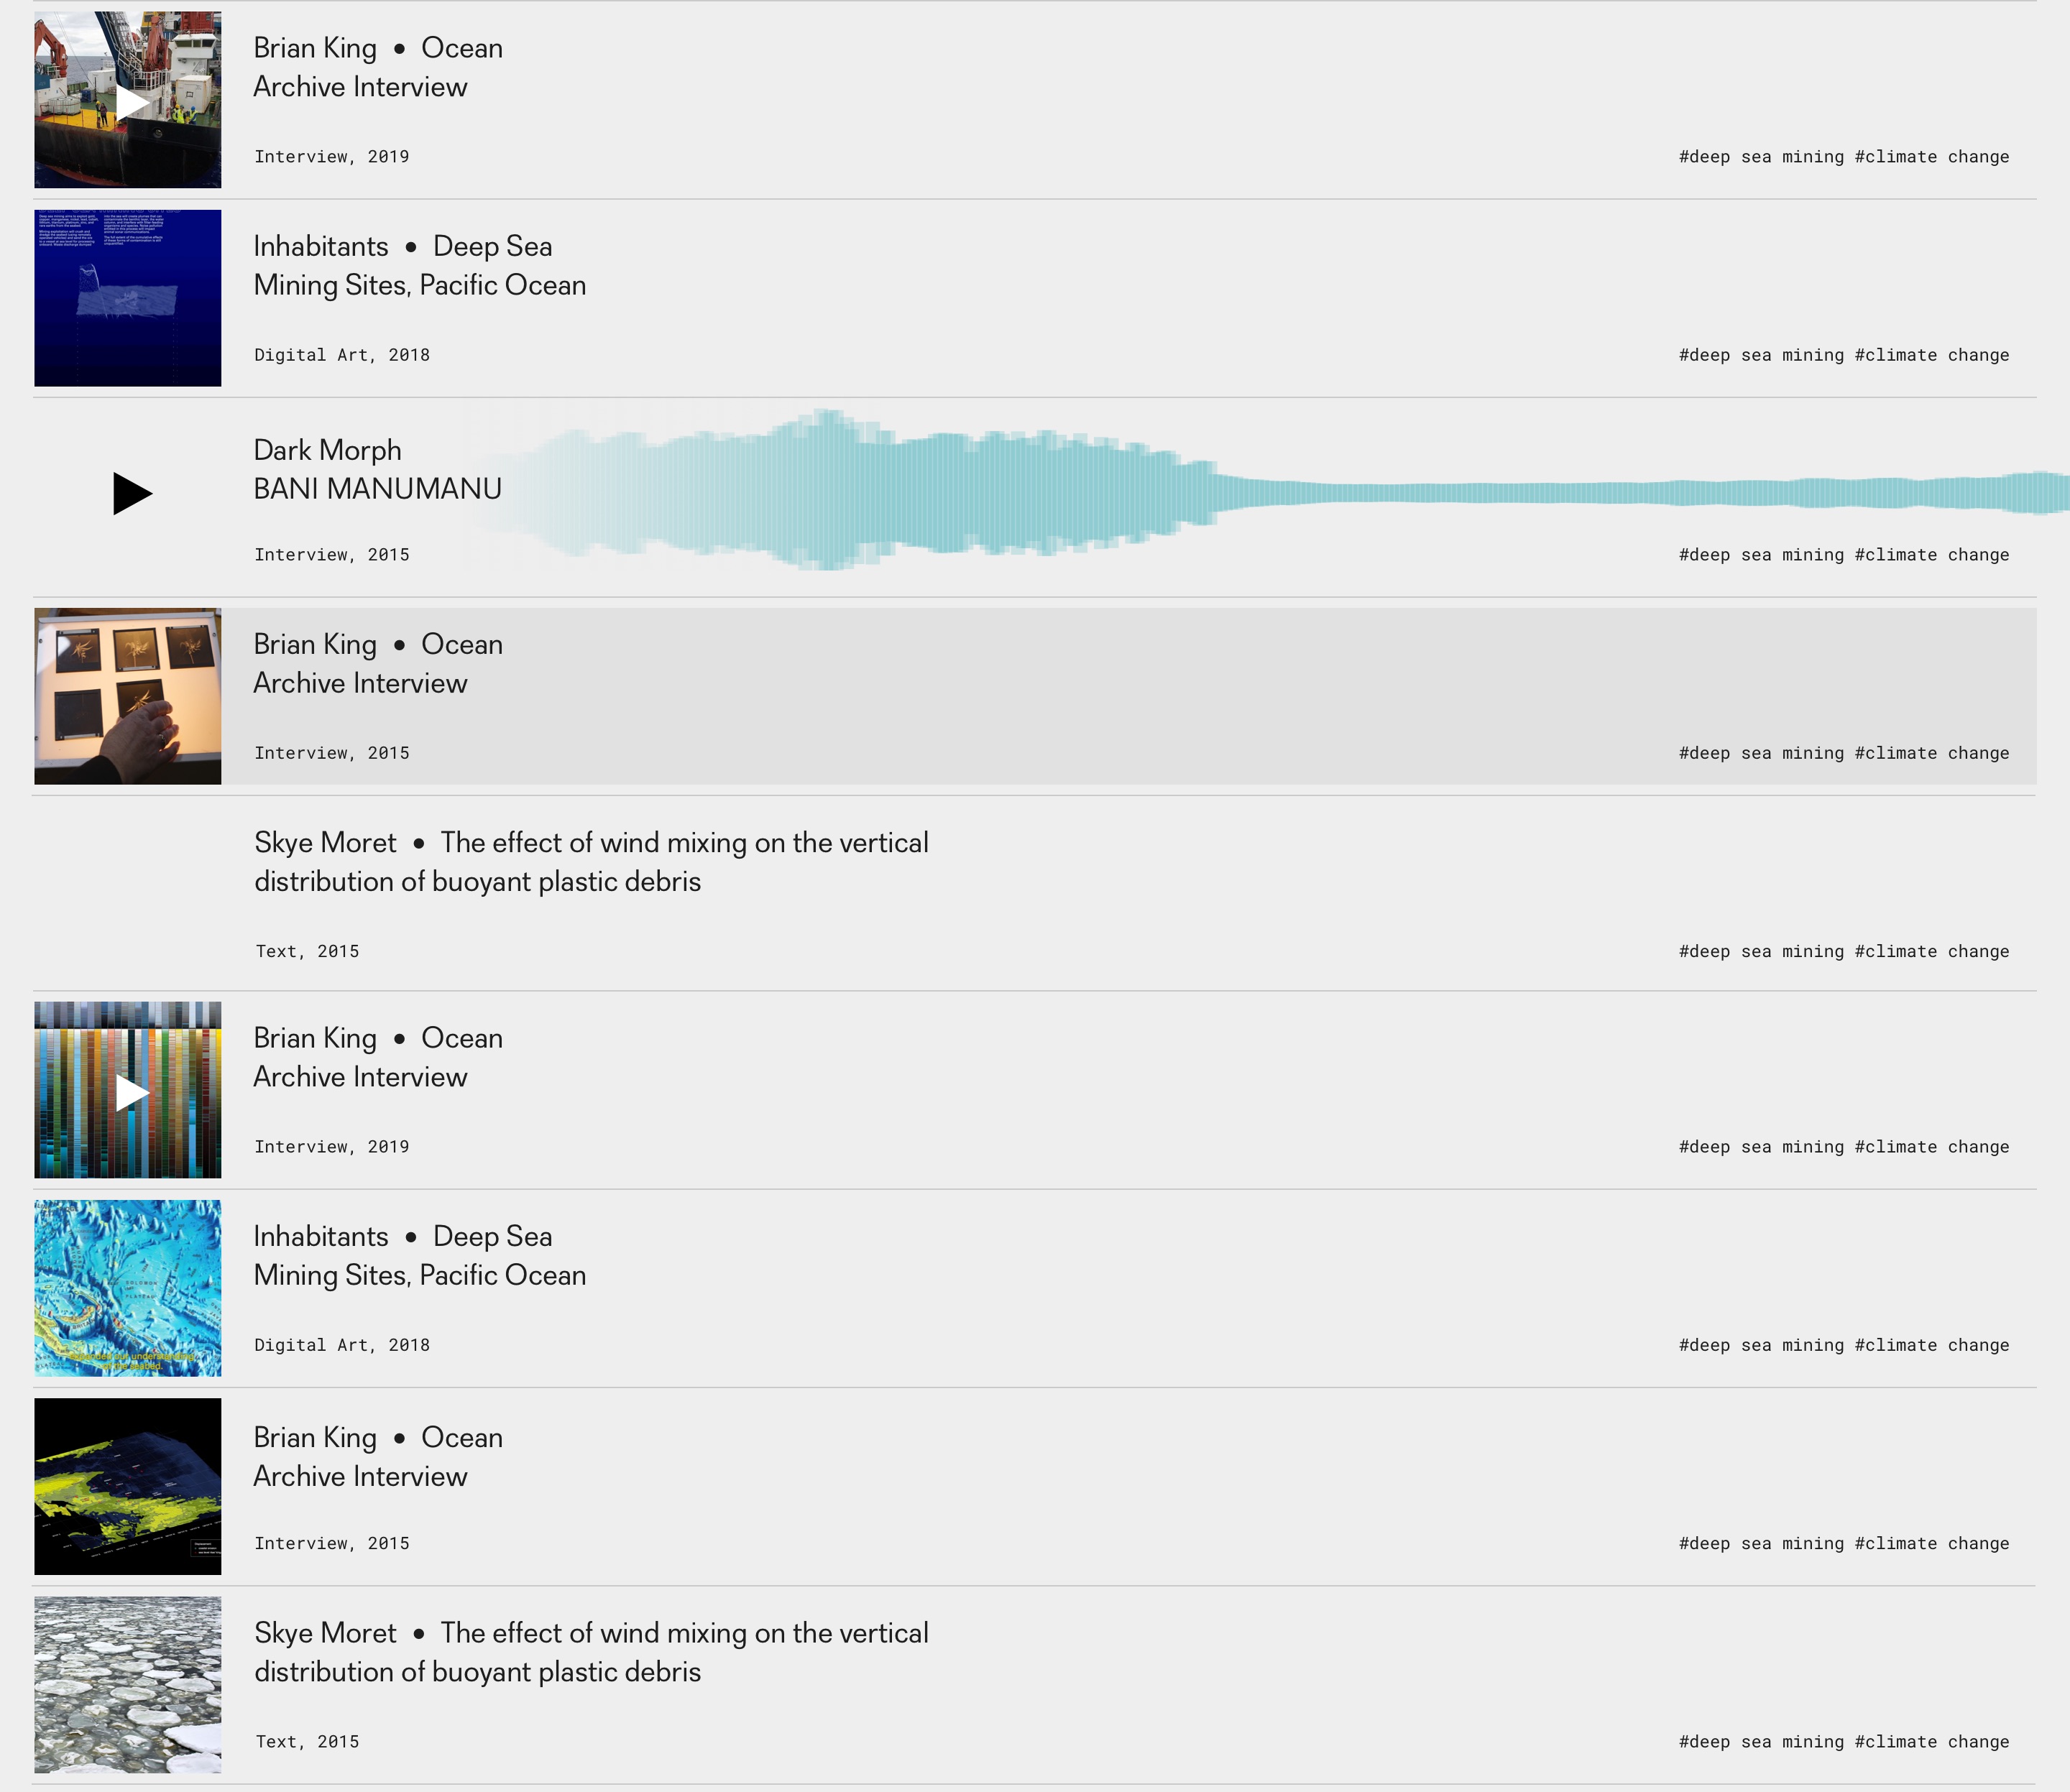Click the hashtag tags on the last row

[x=1843, y=1742]
